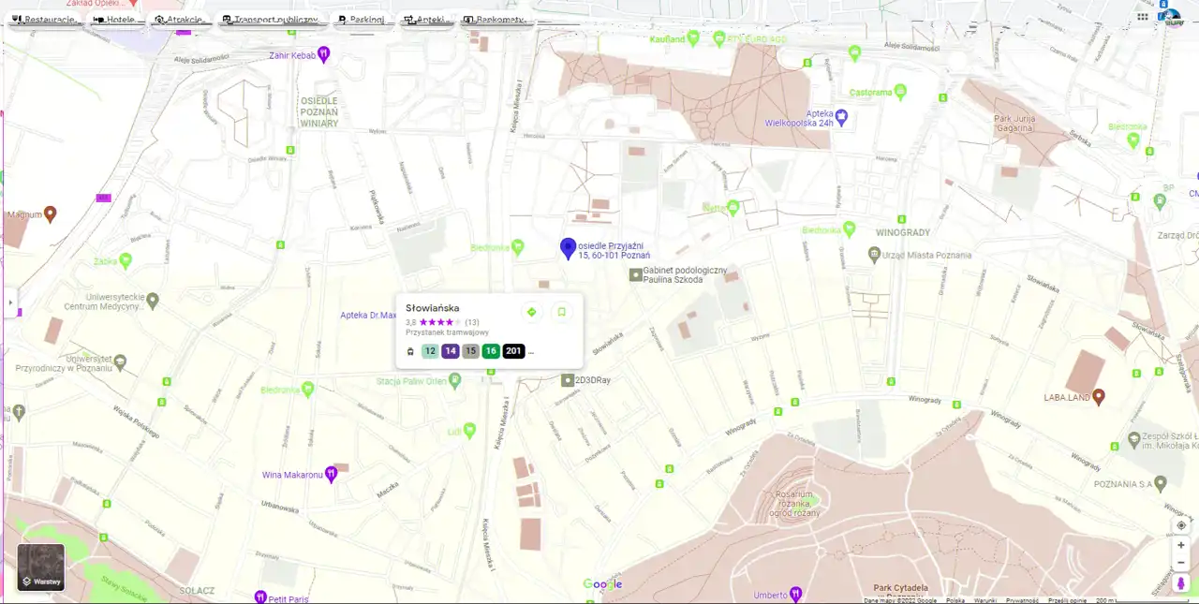Open POZNANIA S.A marker
This screenshot has width=1199, height=604.
tap(1161, 483)
